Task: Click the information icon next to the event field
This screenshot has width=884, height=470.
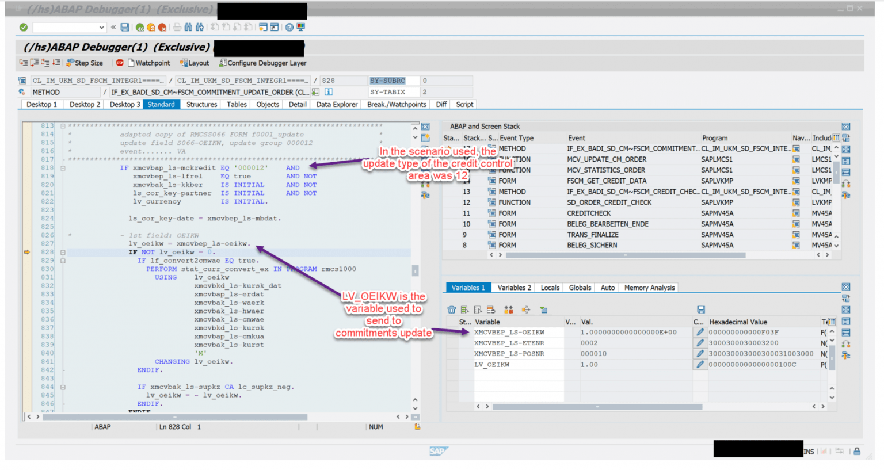Action: coord(328,92)
